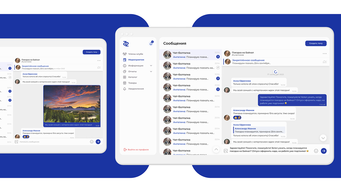Click the pin icon next to Закреплённое сообщение in the right window
Viewport: 341px width, 192px height.
pos(324,62)
